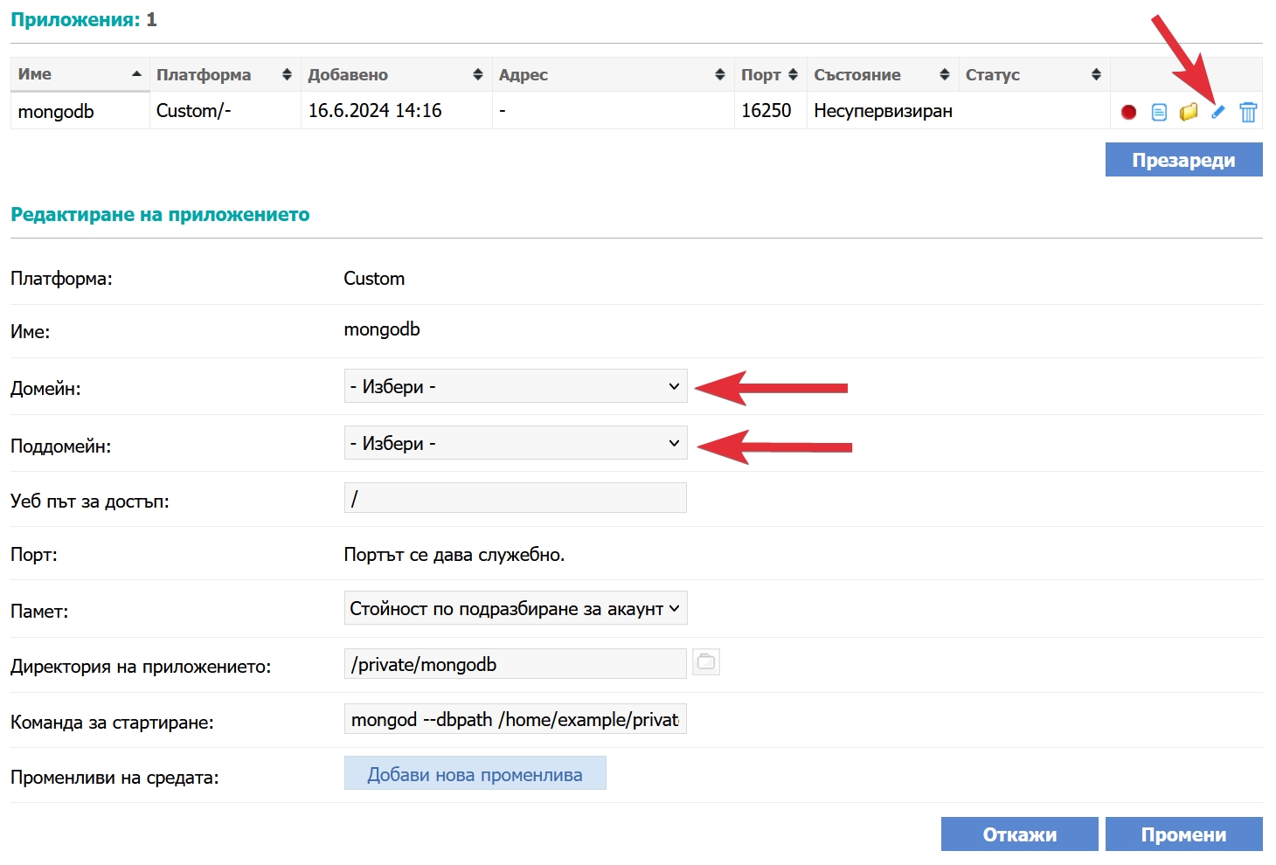Click the red stop icon for mongodb
This screenshot has height=865, width=1276.
pos(1128,112)
